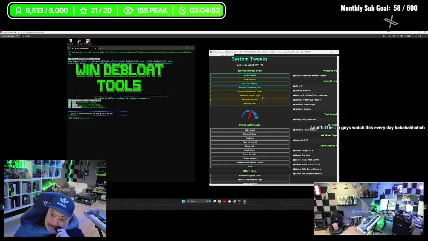Click the speedometer gauge logo
The image size is (428, 241).
[x=250, y=114]
